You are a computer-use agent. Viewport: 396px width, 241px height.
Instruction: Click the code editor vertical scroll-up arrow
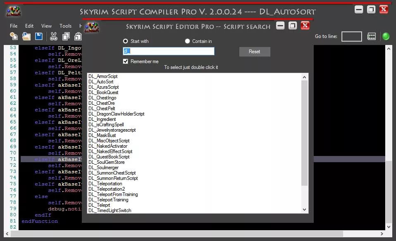click(x=389, y=49)
